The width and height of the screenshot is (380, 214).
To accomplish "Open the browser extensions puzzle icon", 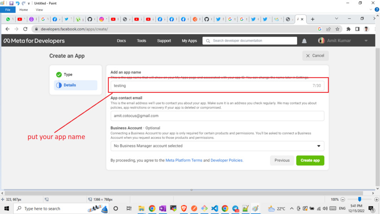I will tap(348, 29).
